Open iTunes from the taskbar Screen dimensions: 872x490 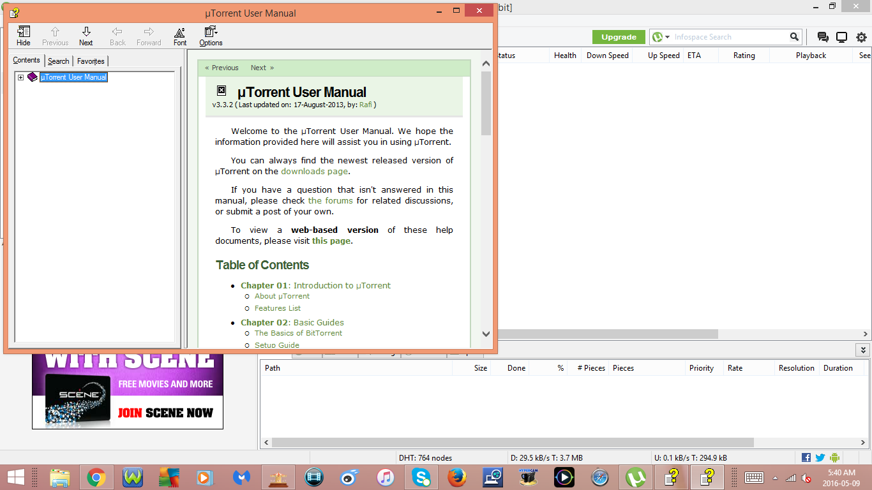pyautogui.click(x=386, y=477)
